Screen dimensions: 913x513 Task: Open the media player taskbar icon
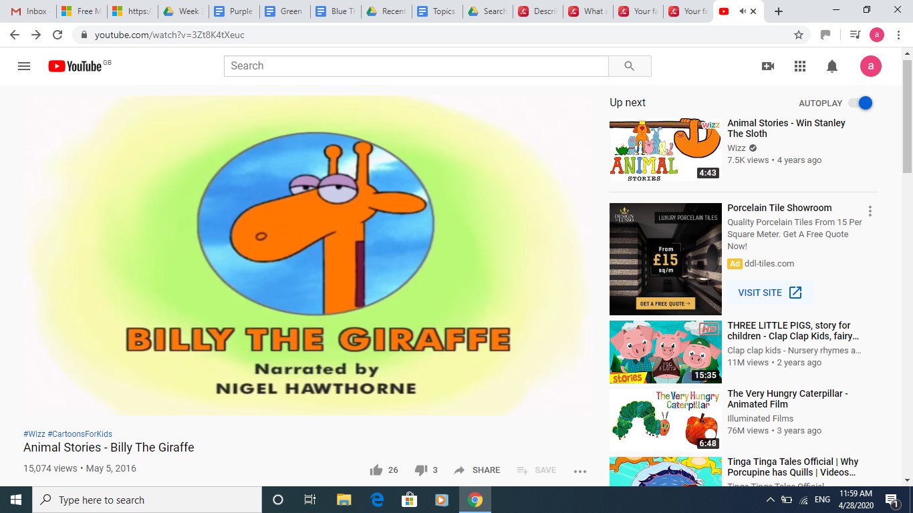coord(442,500)
